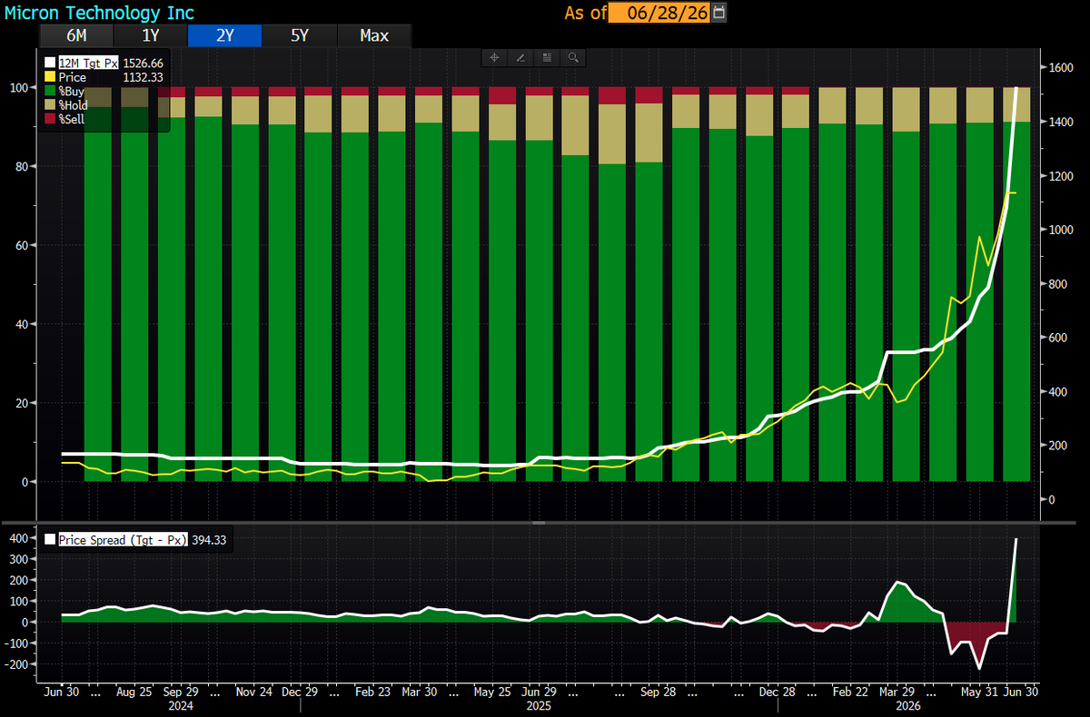Select the pencil annotation tool

[520, 57]
